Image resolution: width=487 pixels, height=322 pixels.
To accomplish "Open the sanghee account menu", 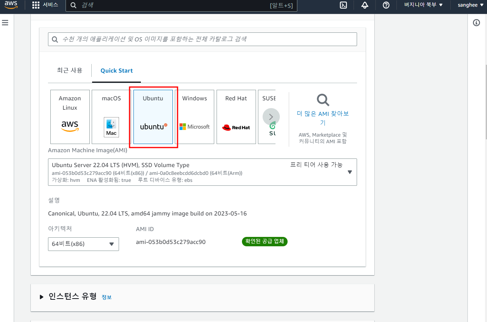I will coord(470,5).
